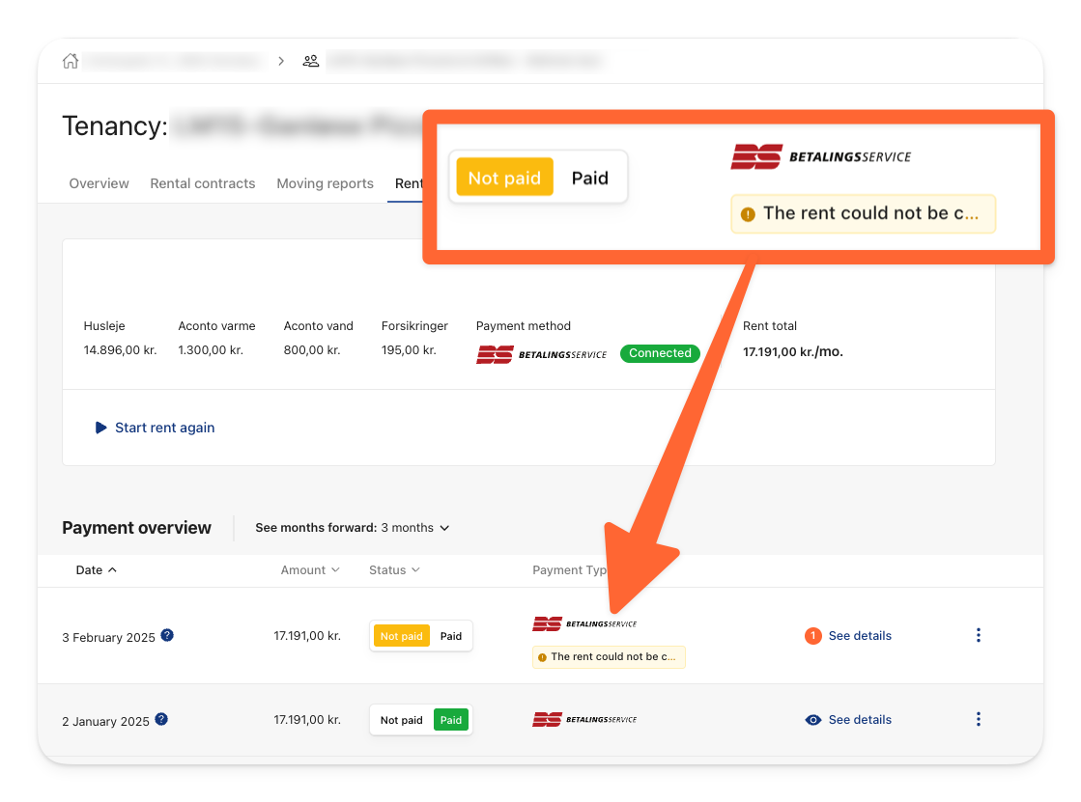Screen dimensions: 1081x802
Task: Click the 3 February 2025 date
Action: pyautogui.click(x=108, y=637)
